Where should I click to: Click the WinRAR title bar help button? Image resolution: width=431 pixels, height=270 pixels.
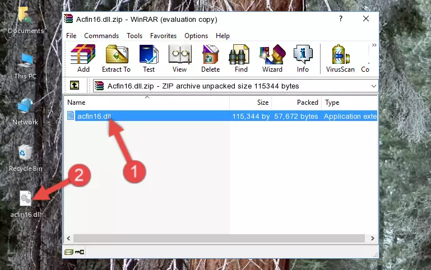coord(341,18)
